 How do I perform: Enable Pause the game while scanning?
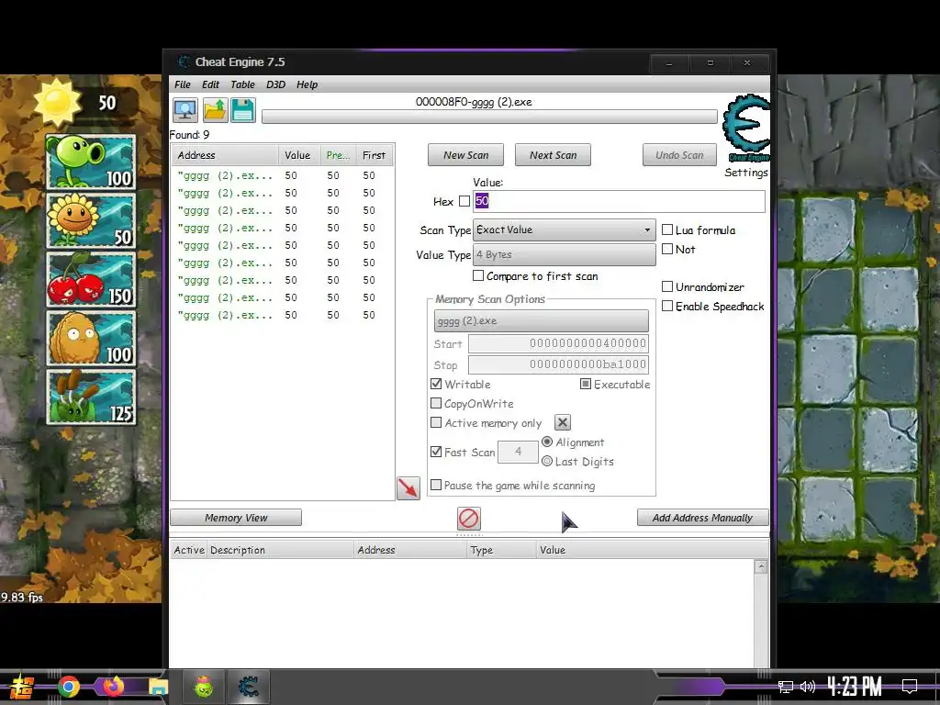click(x=436, y=485)
